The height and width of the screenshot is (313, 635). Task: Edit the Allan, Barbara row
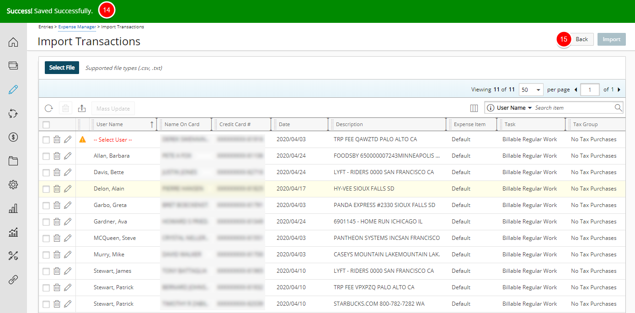tap(68, 156)
